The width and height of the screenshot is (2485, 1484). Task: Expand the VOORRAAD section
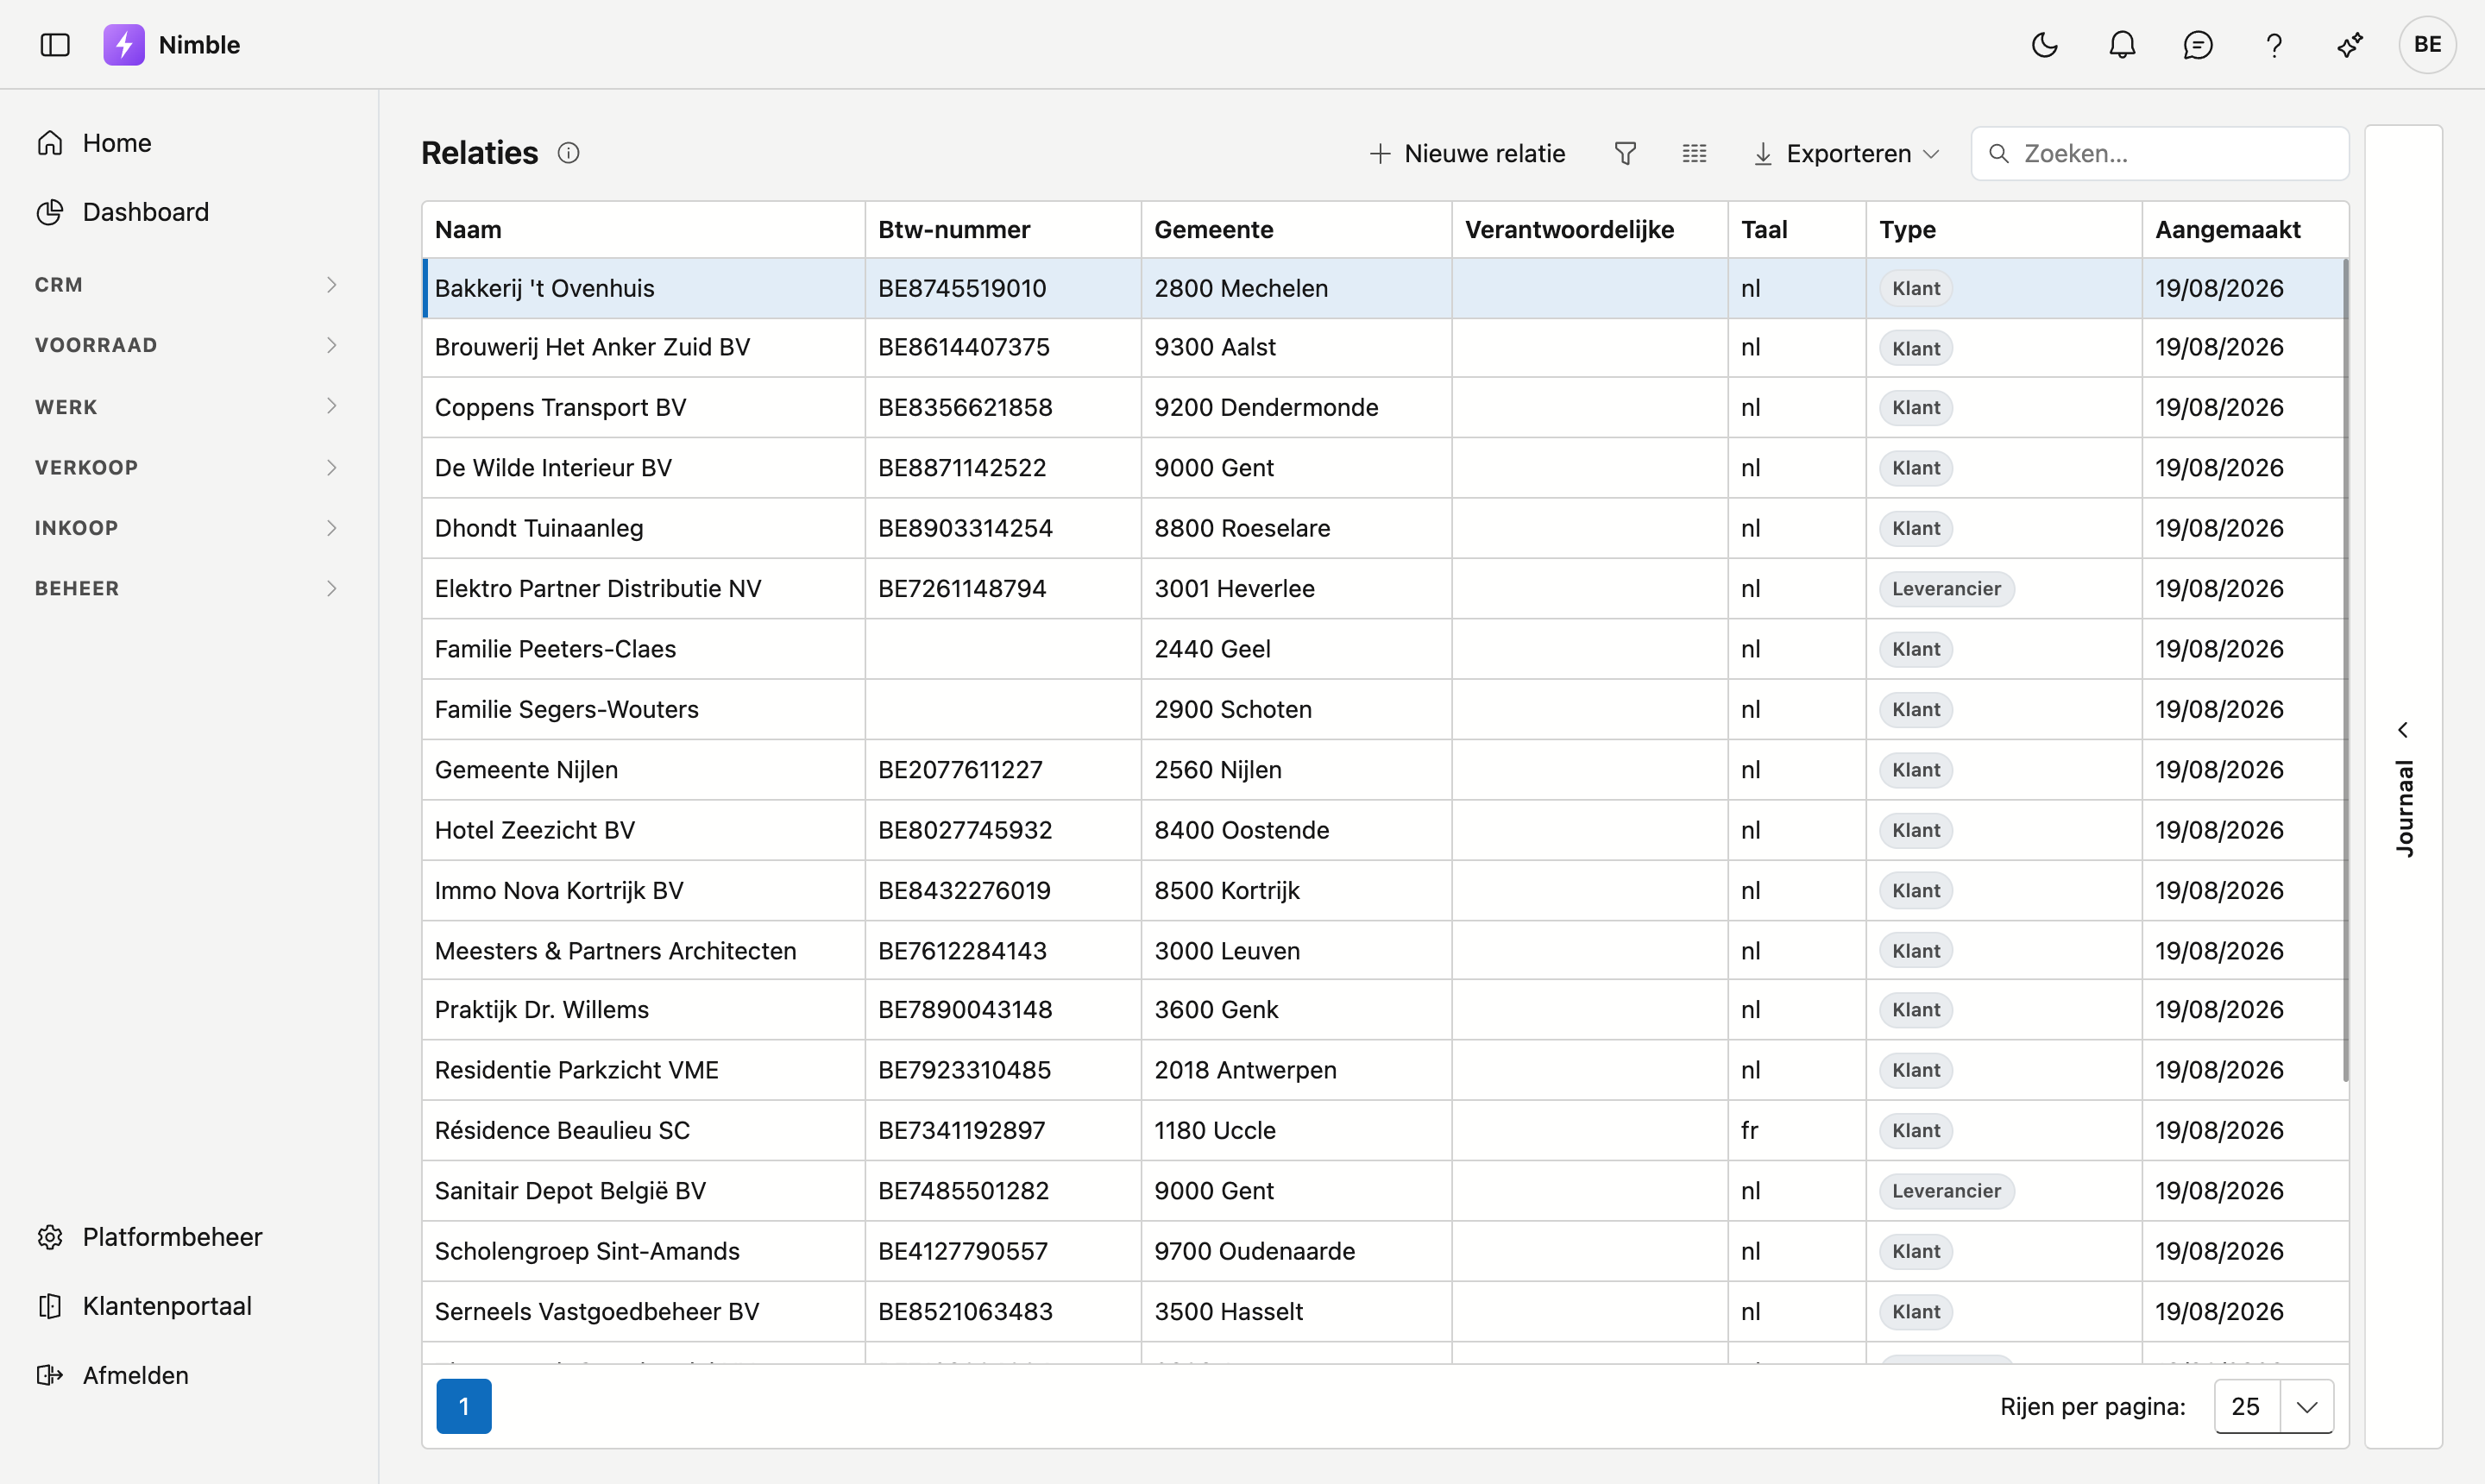(x=189, y=345)
